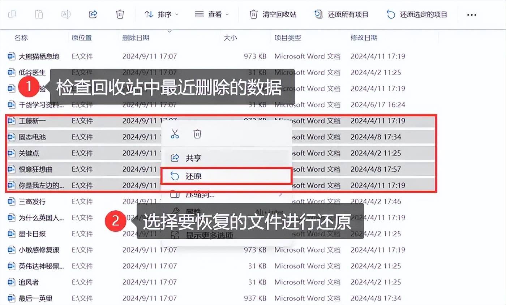Open the see more "..." toolbar menu
The image size is (506, 305).
[x=472, y=14]
